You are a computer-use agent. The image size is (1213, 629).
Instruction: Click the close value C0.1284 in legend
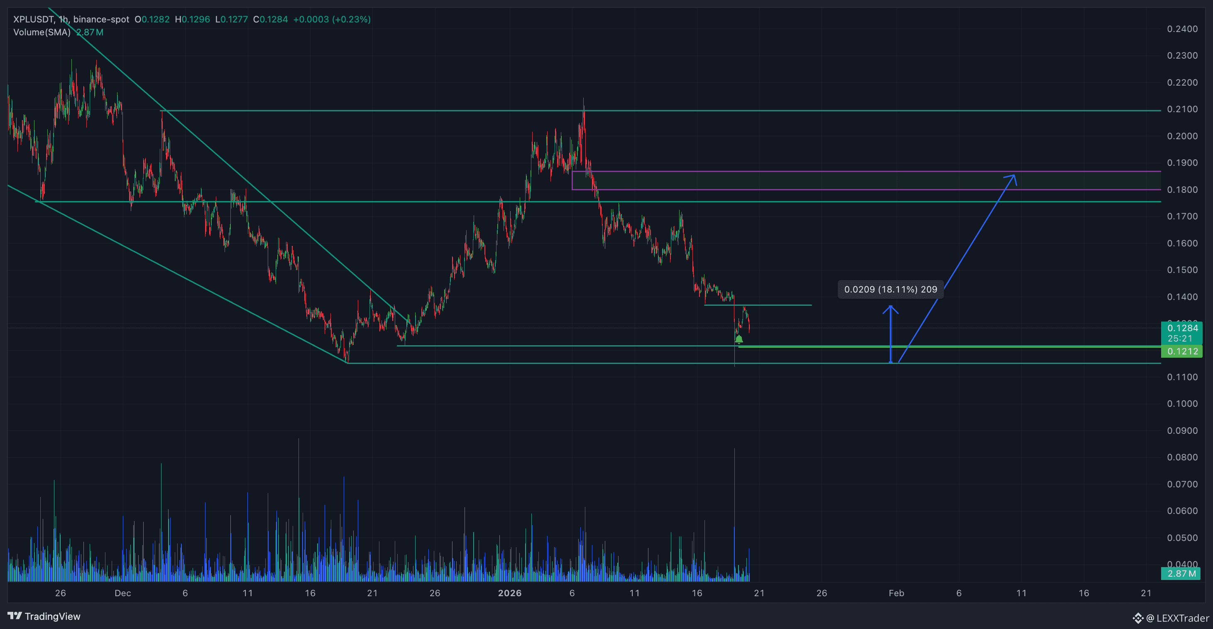click(271, 19)
